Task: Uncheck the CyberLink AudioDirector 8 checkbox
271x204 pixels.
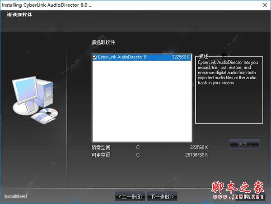Action: [x=94, y=57]
